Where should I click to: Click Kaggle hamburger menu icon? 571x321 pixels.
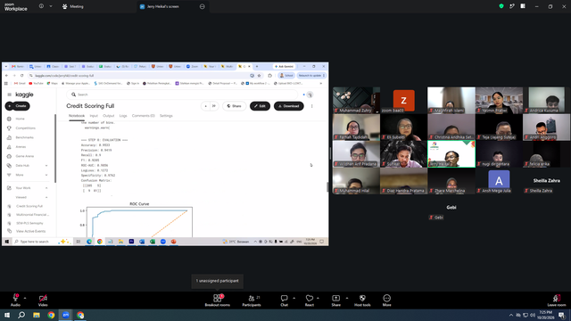[x=10, y=95]
